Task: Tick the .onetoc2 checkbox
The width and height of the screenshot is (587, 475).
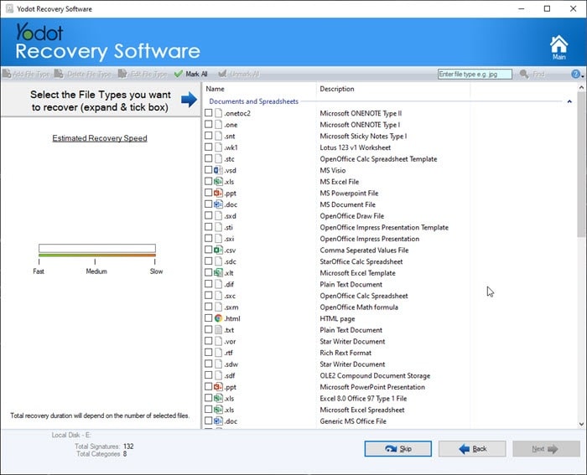Action: (209, 113)
